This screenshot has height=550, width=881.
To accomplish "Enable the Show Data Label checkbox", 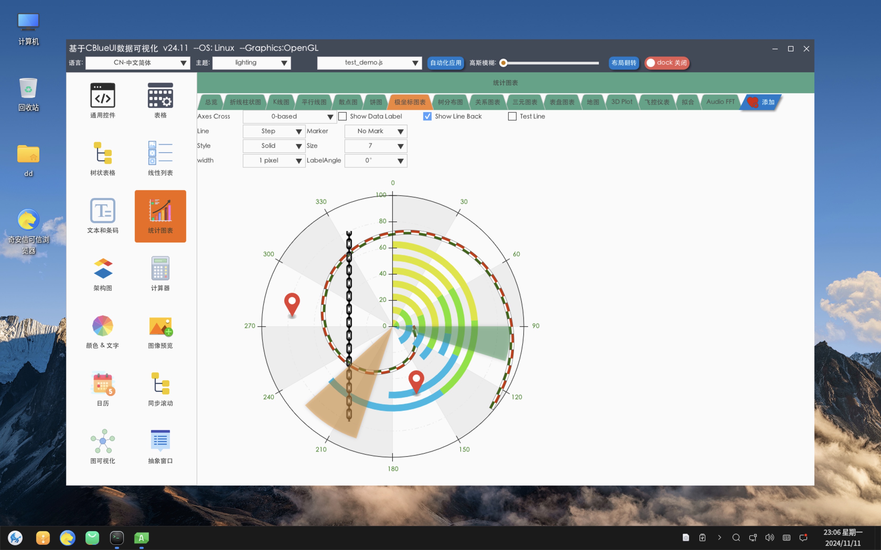I will 343,116.
